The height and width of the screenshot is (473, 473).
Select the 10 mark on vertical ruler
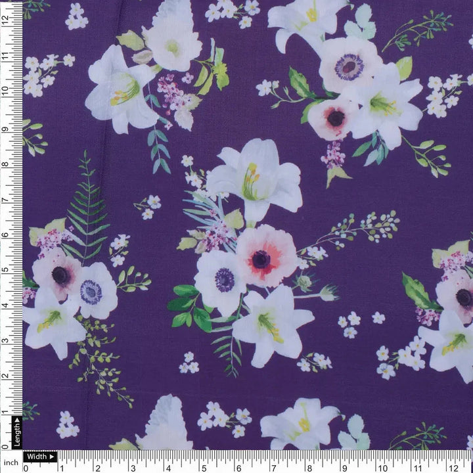tap(5, 91)
